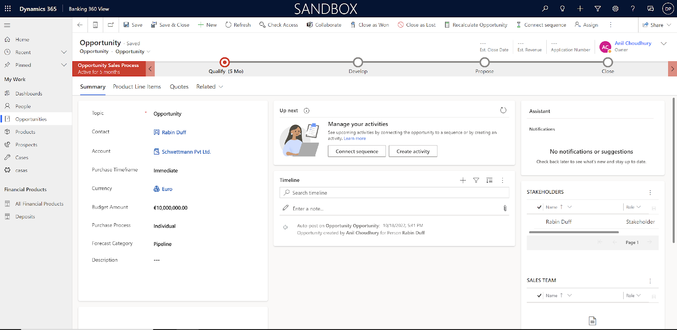Open Opportunities in the sidebar
This screenshot has height=330, width=677.
[x=36, y=119]
